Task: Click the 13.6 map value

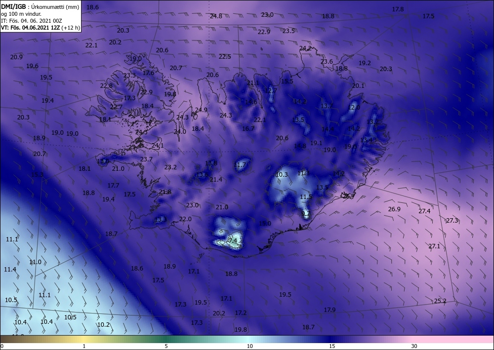Action: pyautogui.click(x=202, y=175)
